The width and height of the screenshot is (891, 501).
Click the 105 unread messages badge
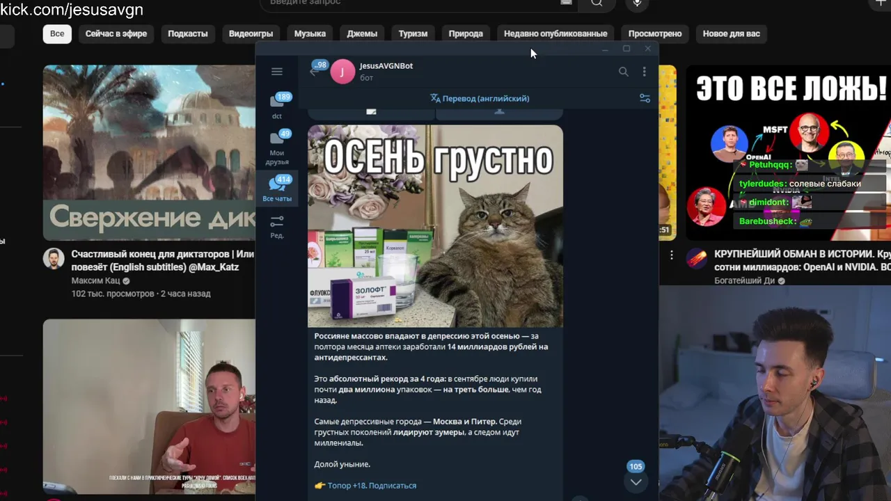coord(636,466)
